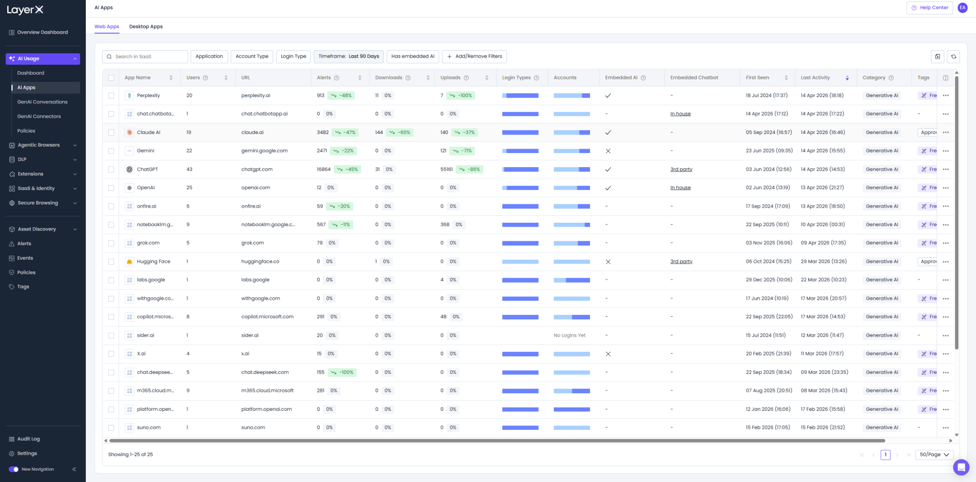
Task: Open row actions for Perplexity
Action: pyautogui.click(x=946, y=96)
